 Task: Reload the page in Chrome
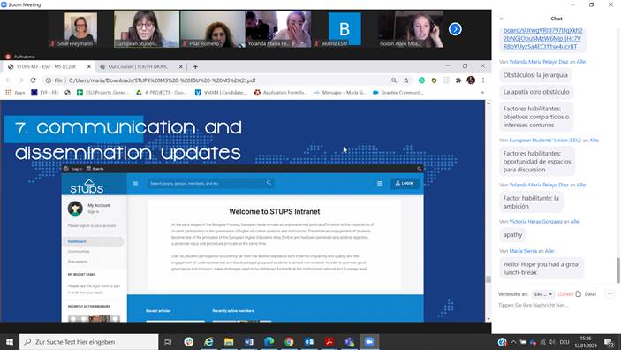click(x=34, y=80)
